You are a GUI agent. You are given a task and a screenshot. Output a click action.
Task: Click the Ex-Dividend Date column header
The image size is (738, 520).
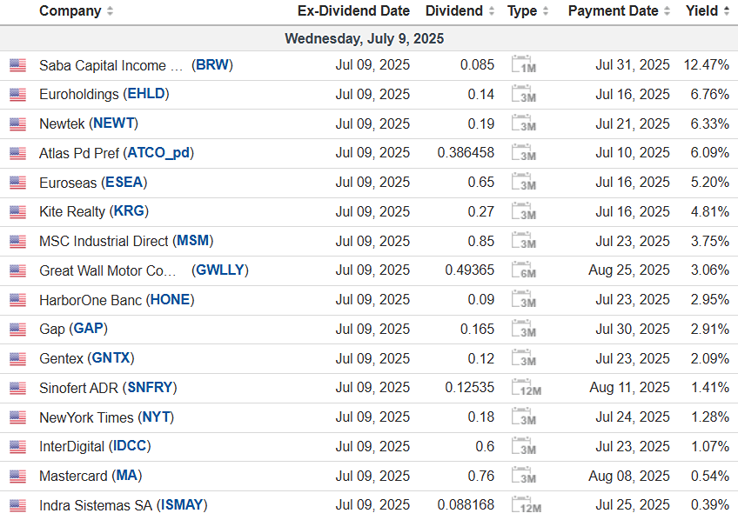click(353, 10)
